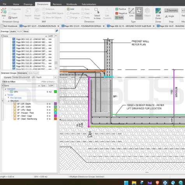This screenshot has height=185, width=185.
Task: Toggle Angle snap
Action: [x=169, y=16]
